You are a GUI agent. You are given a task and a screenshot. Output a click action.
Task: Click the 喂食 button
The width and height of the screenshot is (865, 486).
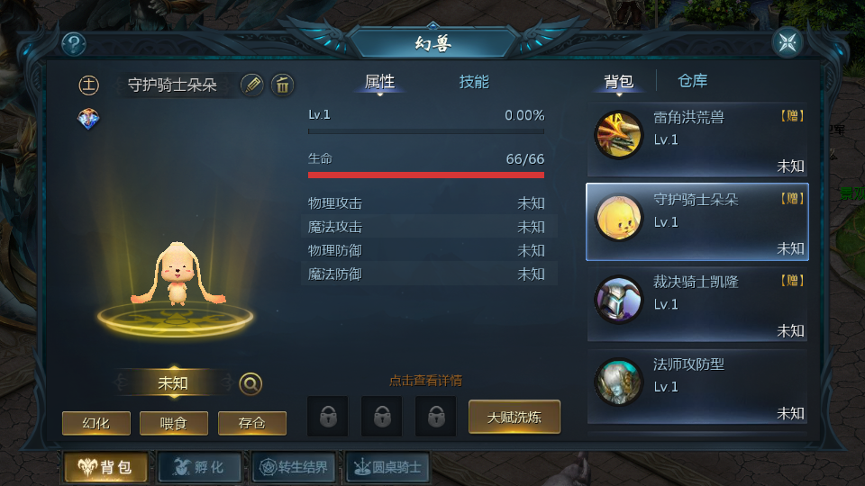(x=174, y=423)
